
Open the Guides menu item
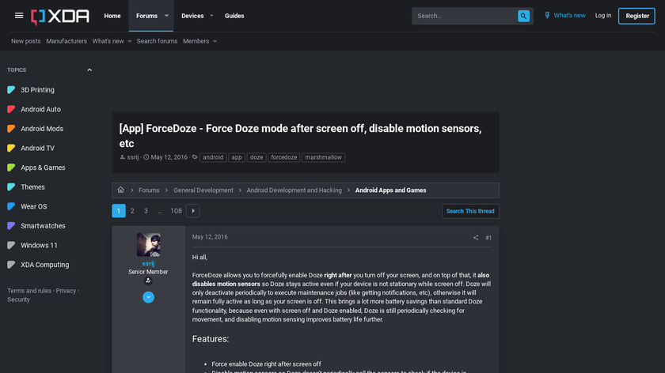[x=234, y=16]
